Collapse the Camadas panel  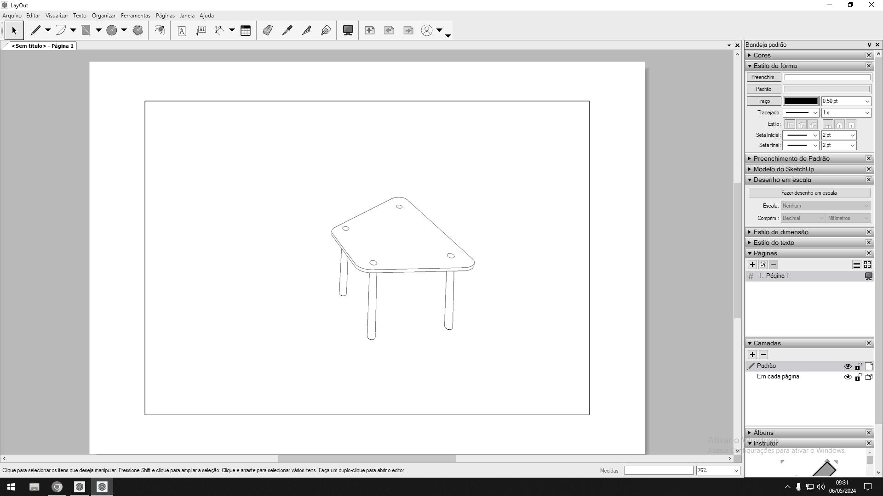coord(750,343)
